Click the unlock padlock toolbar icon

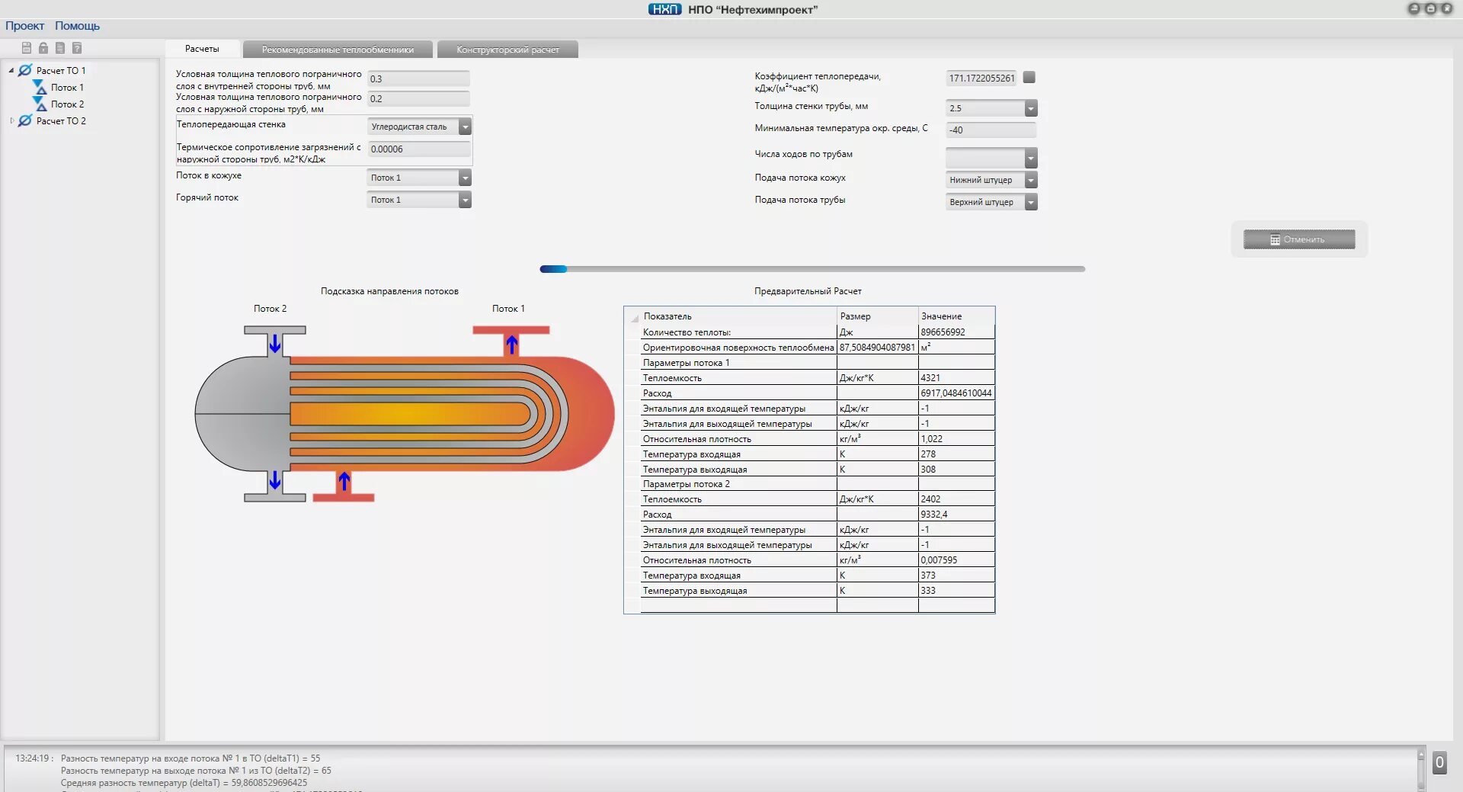point(43,48)
